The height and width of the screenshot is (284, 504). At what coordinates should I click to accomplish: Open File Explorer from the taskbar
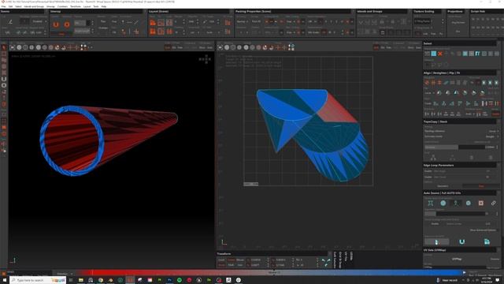(x=81, y=281)
